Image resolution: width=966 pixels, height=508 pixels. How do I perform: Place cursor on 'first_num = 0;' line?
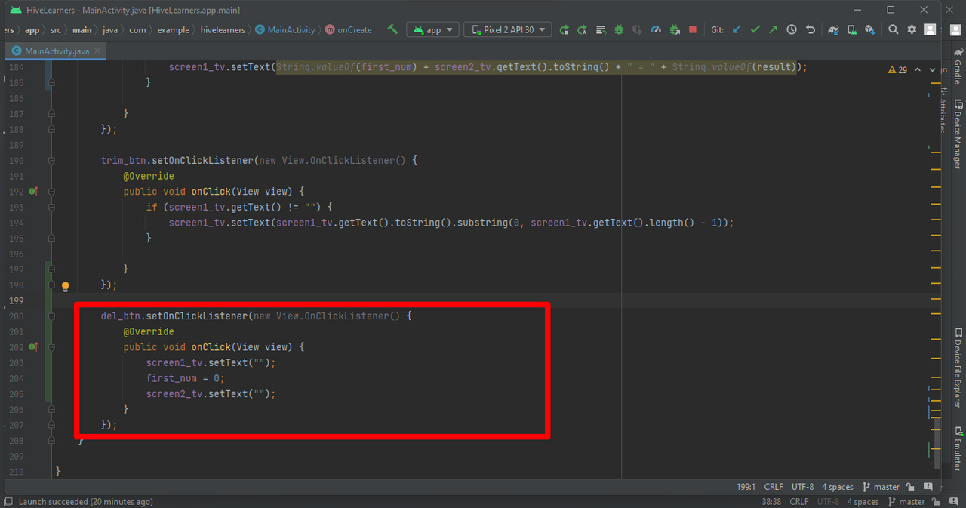[186, 378]
